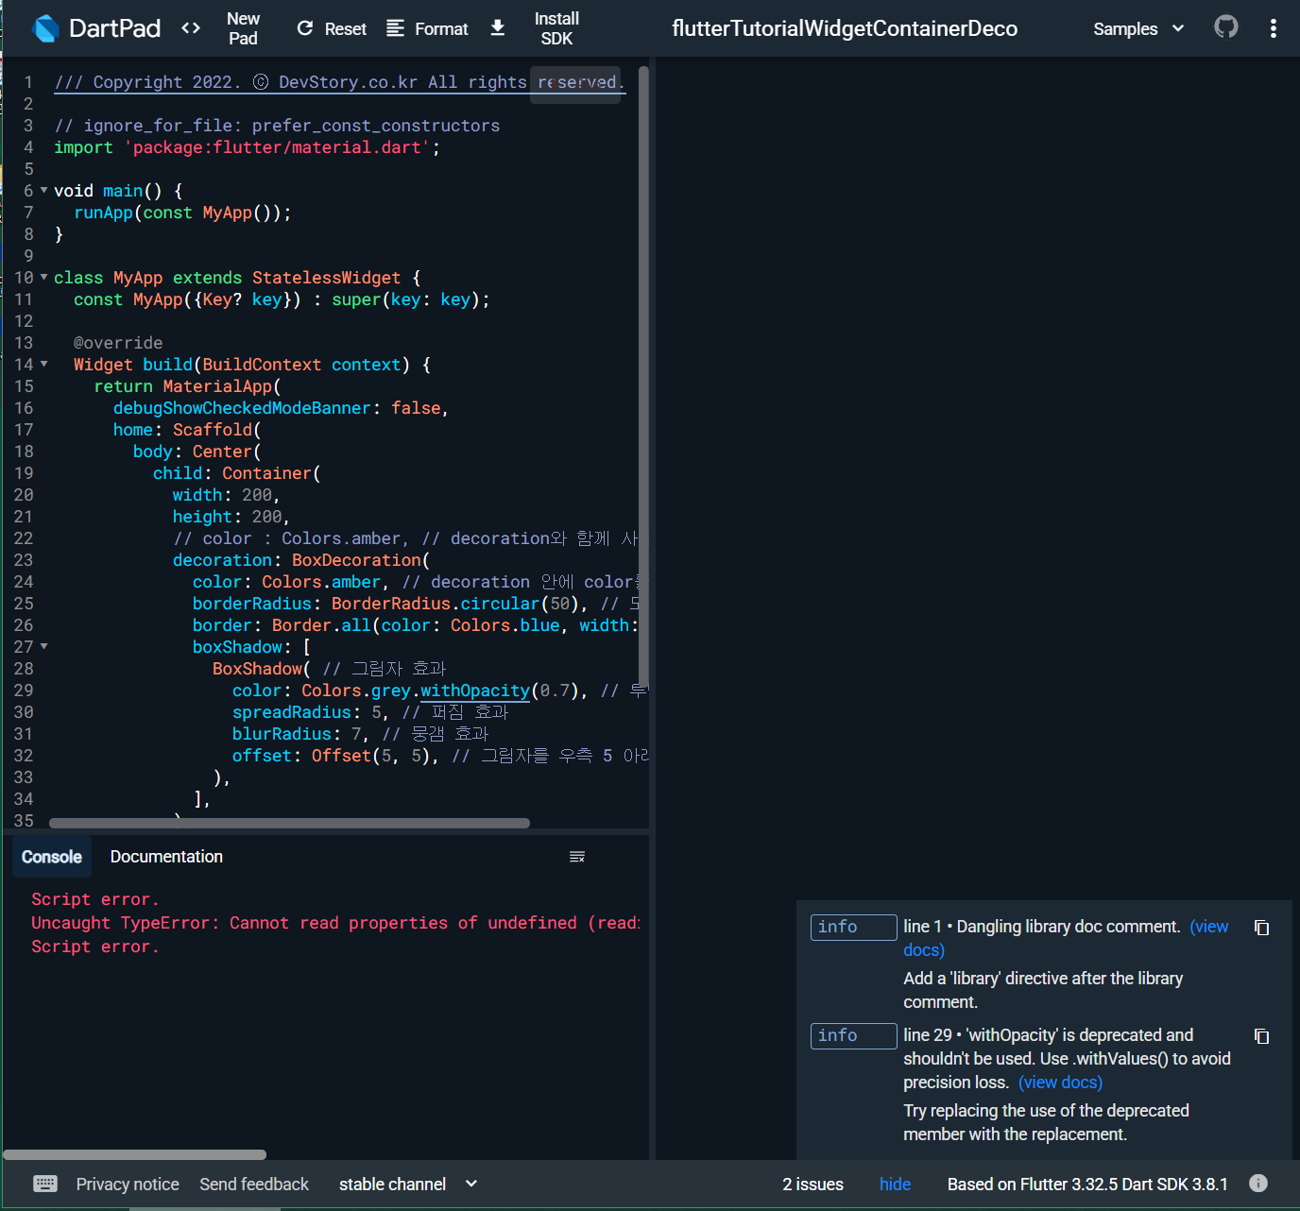
Task: Click the info circle icon in footer
Action: coord(1258,1183)
